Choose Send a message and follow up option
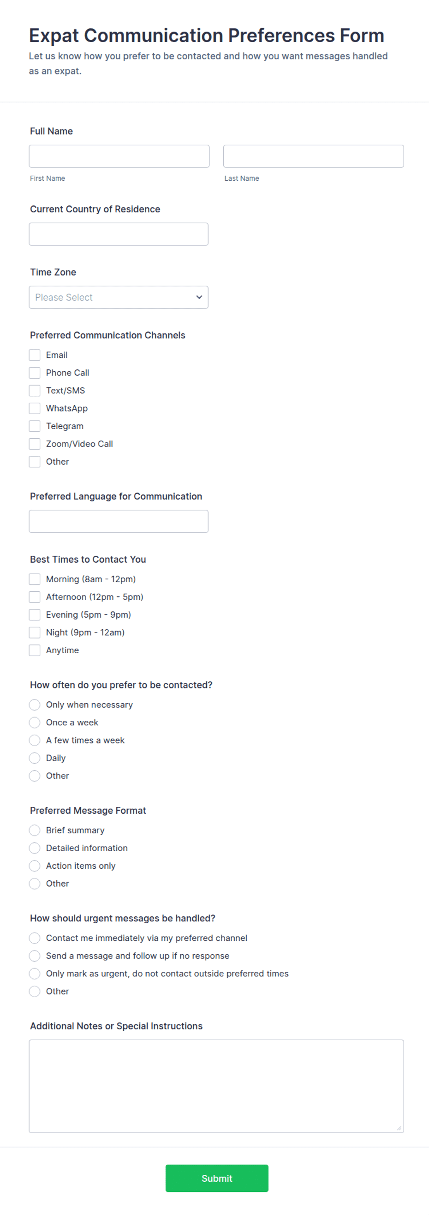 point(35,956)
